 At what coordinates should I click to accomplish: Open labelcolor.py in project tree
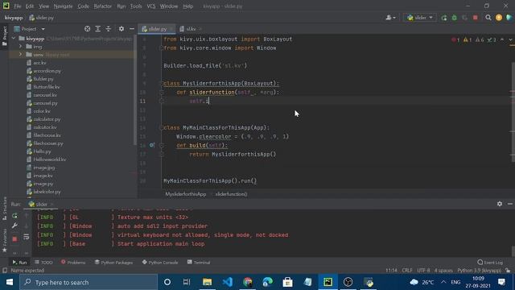[47, 192]
